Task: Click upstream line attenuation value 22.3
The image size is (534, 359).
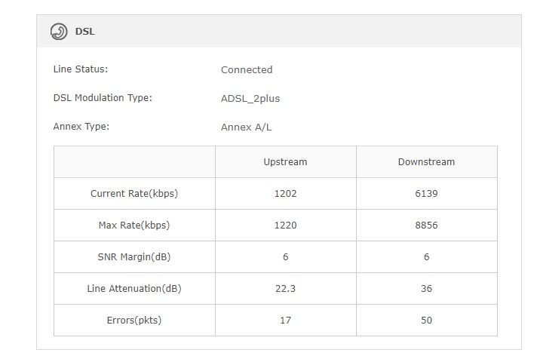Action: click(x=285, y=289)
